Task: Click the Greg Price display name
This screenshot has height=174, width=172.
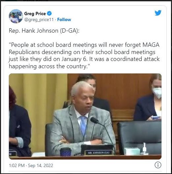Action: (x=35, y=14)
